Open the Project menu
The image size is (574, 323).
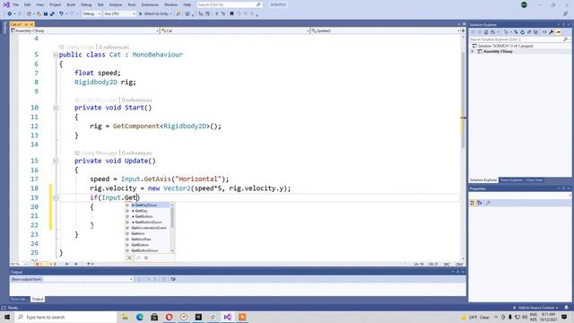(x=56, y=4)
